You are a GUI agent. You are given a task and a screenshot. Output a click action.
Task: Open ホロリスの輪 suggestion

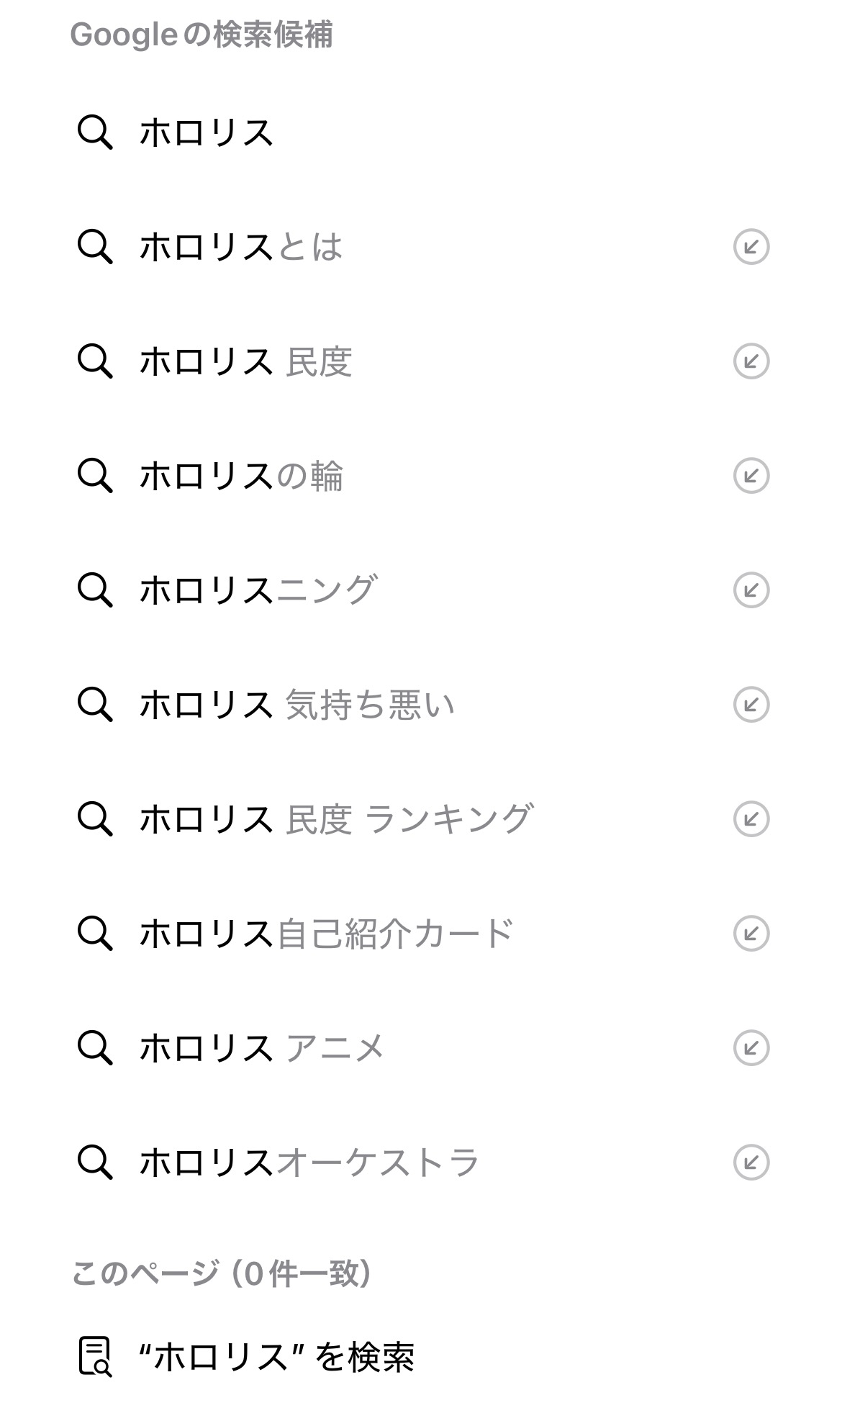(x=241, y=476)
